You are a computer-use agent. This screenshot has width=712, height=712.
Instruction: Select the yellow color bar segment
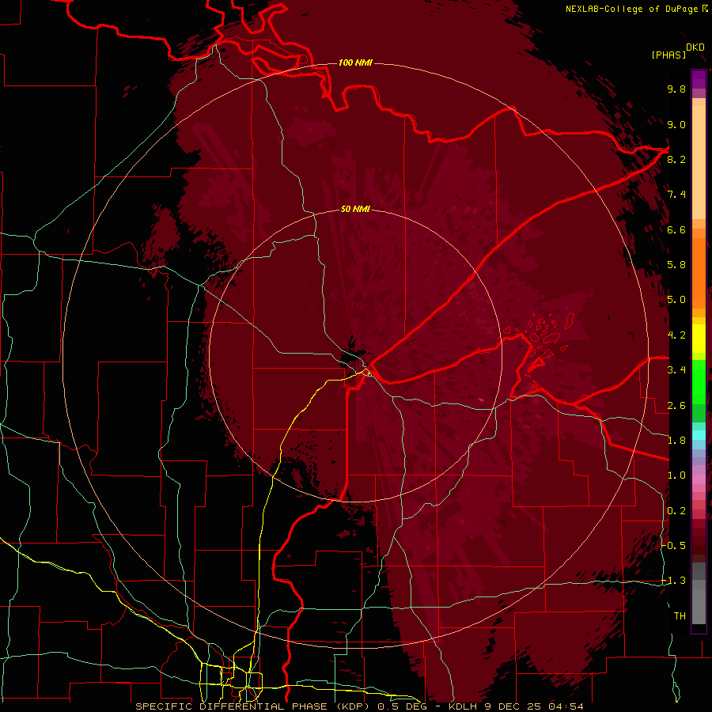(699, 339)
